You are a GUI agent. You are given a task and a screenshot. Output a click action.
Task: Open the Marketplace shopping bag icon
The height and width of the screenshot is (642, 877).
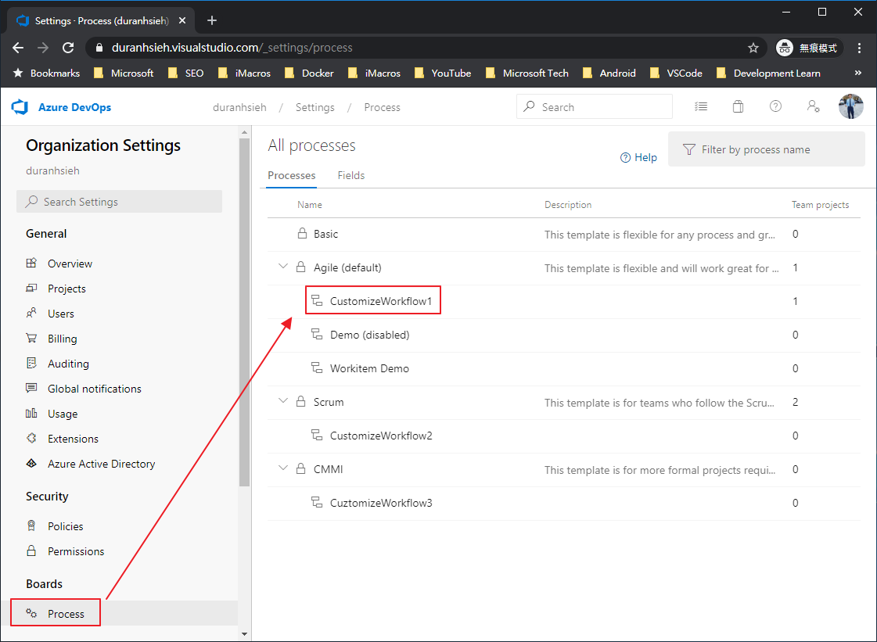pyautogui.click(x=738, y=106)
